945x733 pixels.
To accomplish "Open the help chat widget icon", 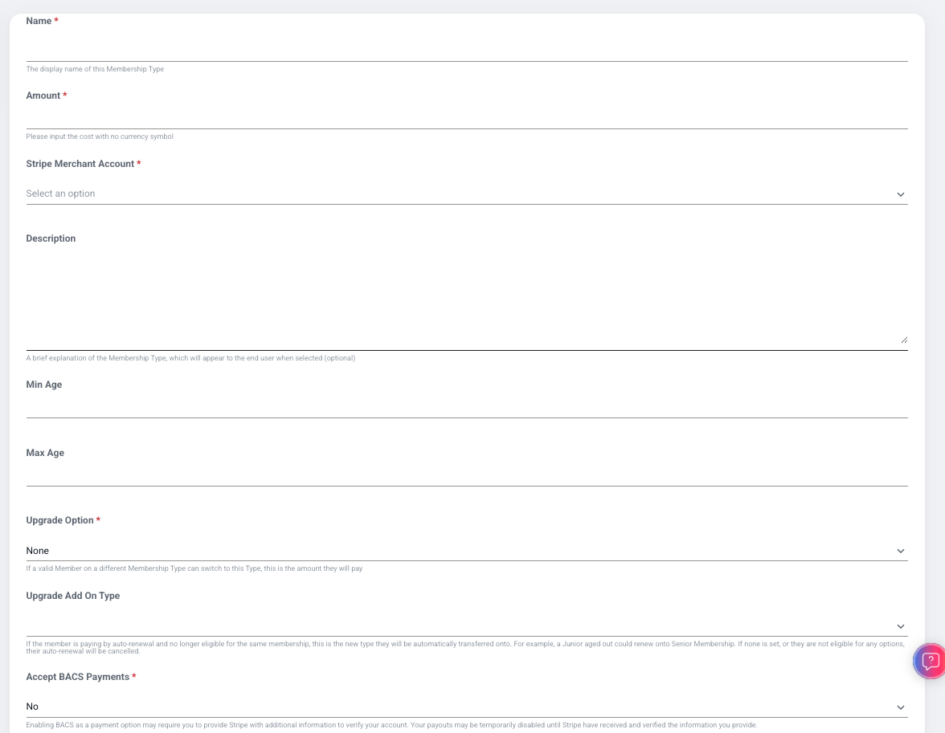I will point(930,662).
